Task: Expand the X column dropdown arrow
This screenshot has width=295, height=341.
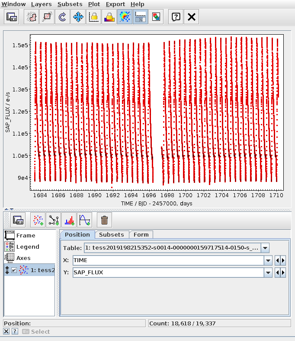Action: [269, 260]
